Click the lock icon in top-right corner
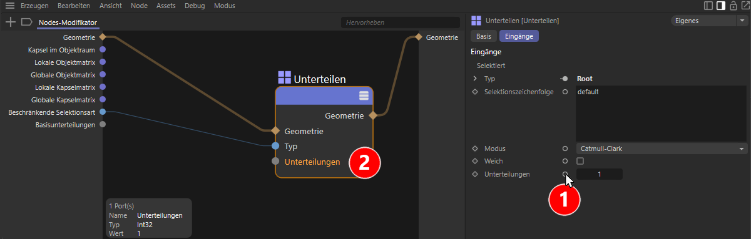 coord(733,6)
